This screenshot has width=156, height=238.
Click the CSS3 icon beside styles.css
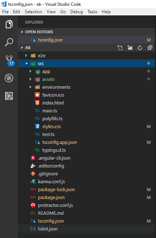tap(37, 126)
